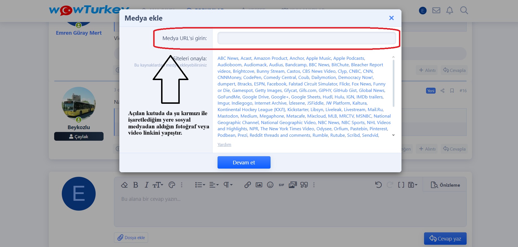Click the insert image icon
Screen dimensions: 518x247
coord(259,185)
